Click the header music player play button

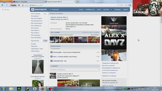pyautogui.click(x=111, y=10)
